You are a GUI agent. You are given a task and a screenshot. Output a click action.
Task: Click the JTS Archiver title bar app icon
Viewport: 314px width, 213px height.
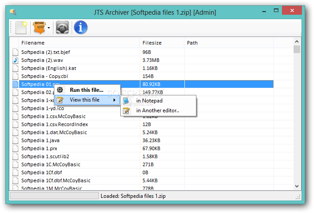13,12
